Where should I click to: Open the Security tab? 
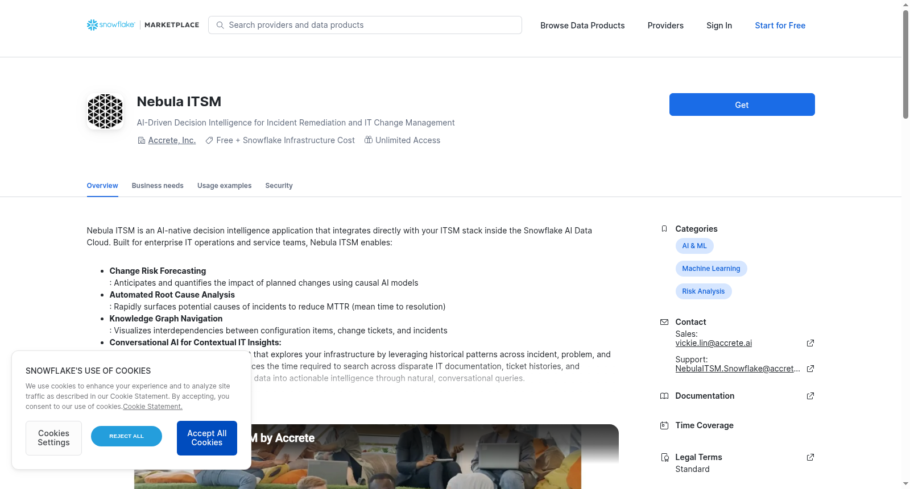click(x=279, y=186)
